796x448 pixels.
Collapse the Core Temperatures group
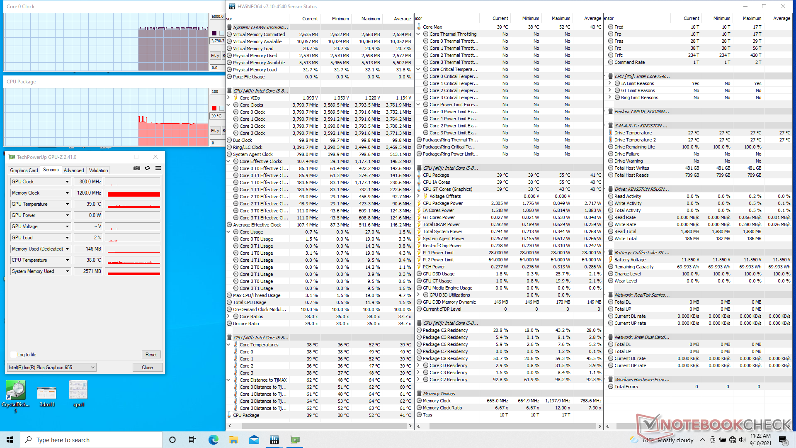coord(228,345)
